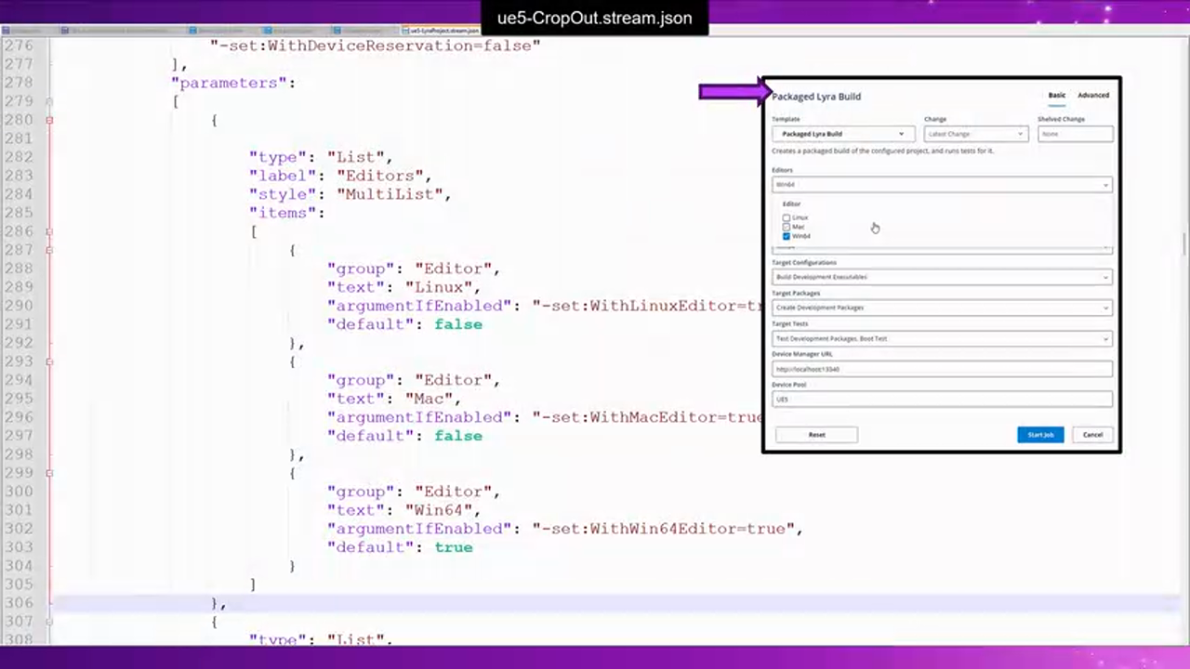Click the Reset button
Screen dimensions: 1190x669
pyautogui.click(x=816, y=434)
